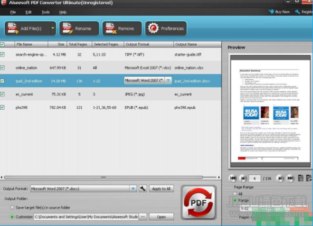Sort by the Size column header
This screenshot has height=226, width=313.
57,44
